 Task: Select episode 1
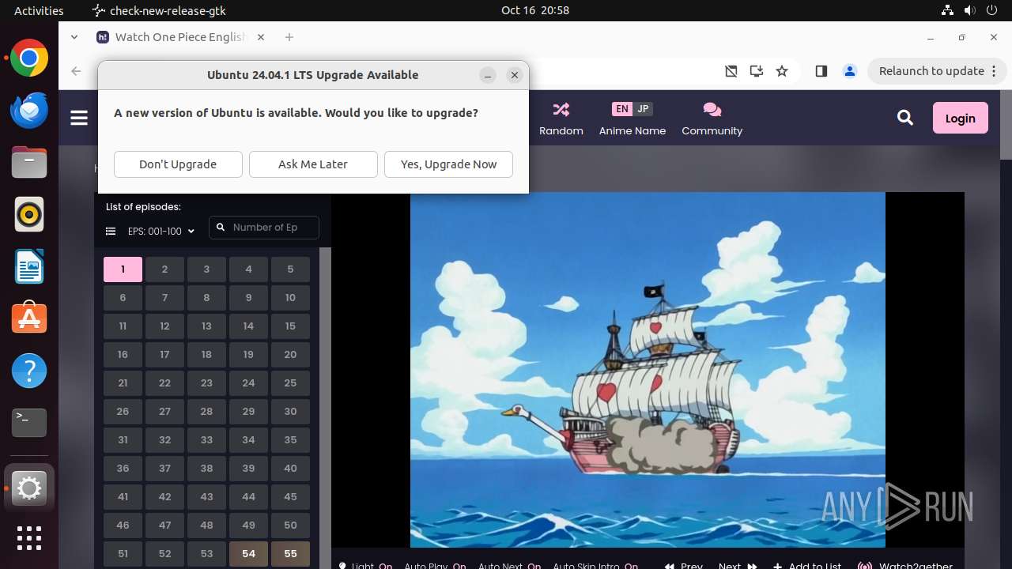[x=123, y=269]
